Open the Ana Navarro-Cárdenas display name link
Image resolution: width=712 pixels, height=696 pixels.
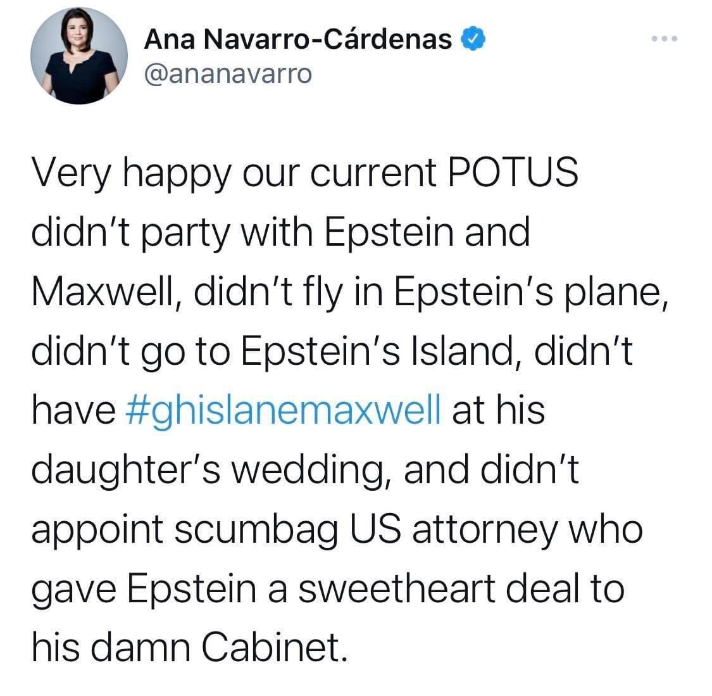[x=298, y=39]
